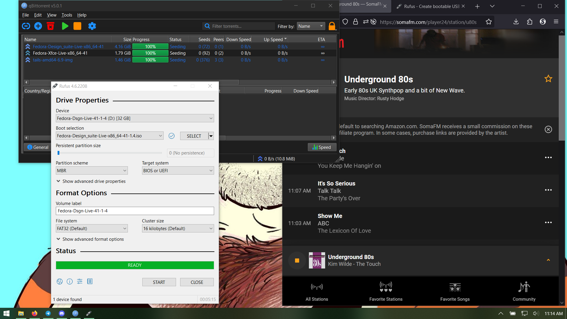567x319 pixels.
Task: Open more options for ABC Show Me song
Action: (548, 222)
